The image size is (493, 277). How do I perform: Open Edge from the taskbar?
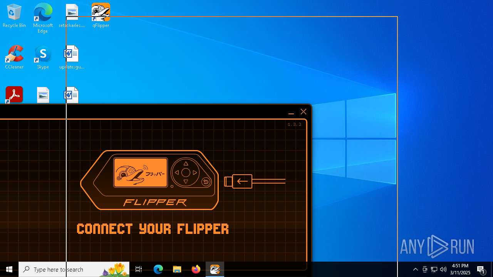(x=158, y=269)
